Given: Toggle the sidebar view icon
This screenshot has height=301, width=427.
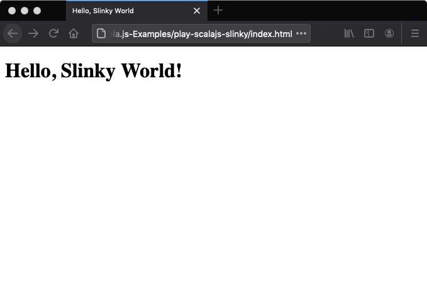Looking at the screenshot, I should [369, 33].
